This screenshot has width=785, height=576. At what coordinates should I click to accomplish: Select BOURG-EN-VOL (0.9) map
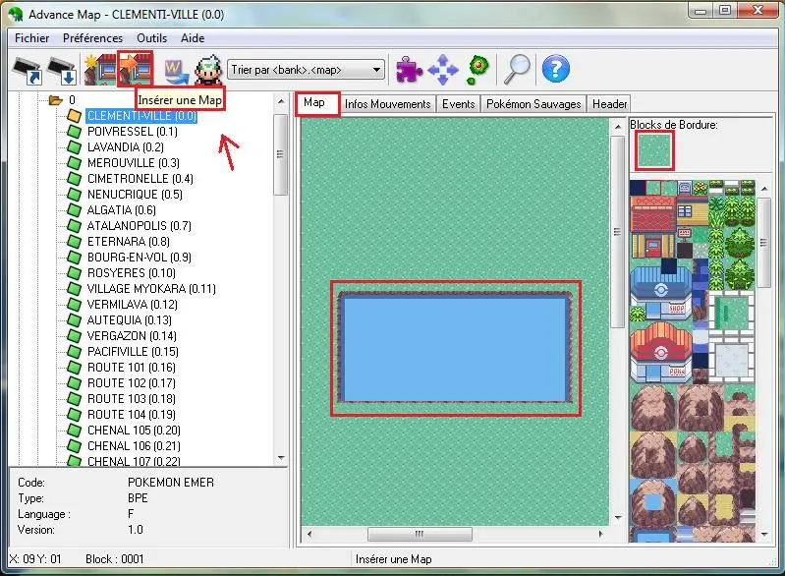pos(140,258)
